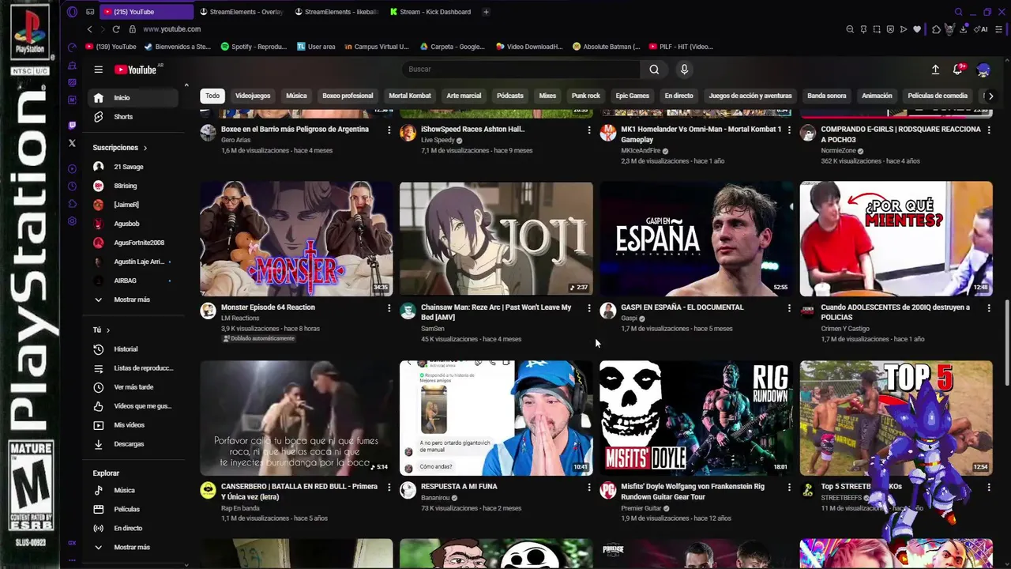Open the YouTube account avatar menu
This screenshot has height=569, width=1011.
pyautogui.click(x=983, y=70)
